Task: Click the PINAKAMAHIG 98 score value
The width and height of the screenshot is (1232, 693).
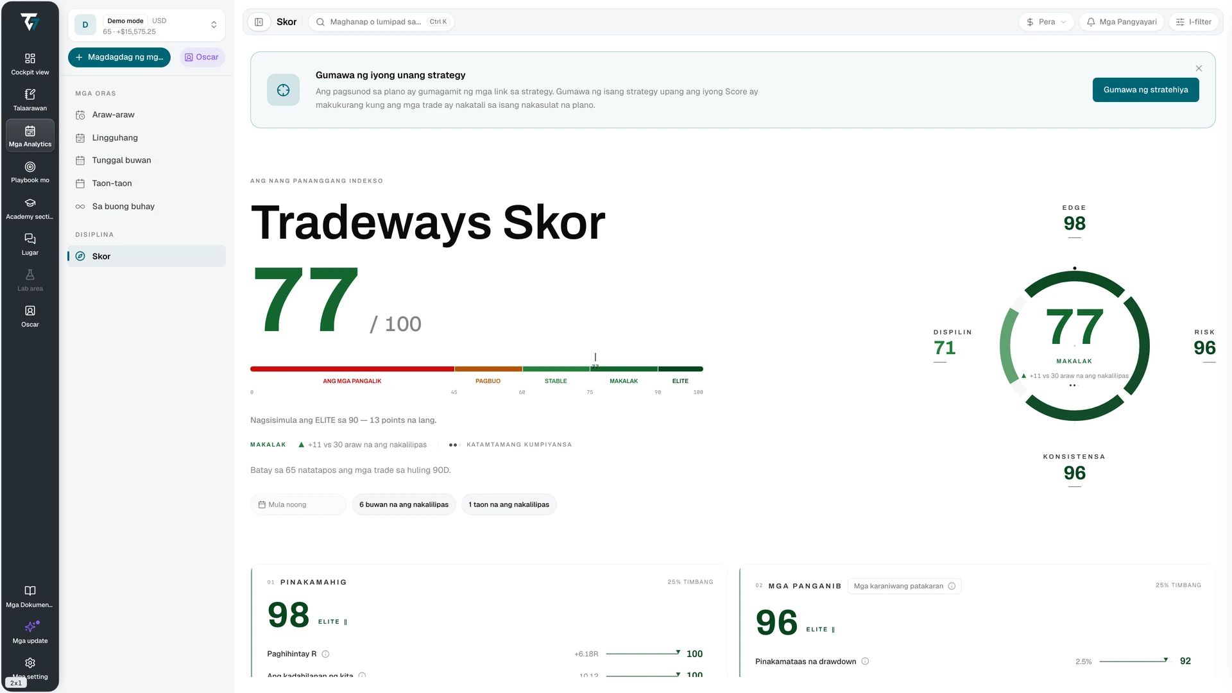Action: [x=288, y=615]
